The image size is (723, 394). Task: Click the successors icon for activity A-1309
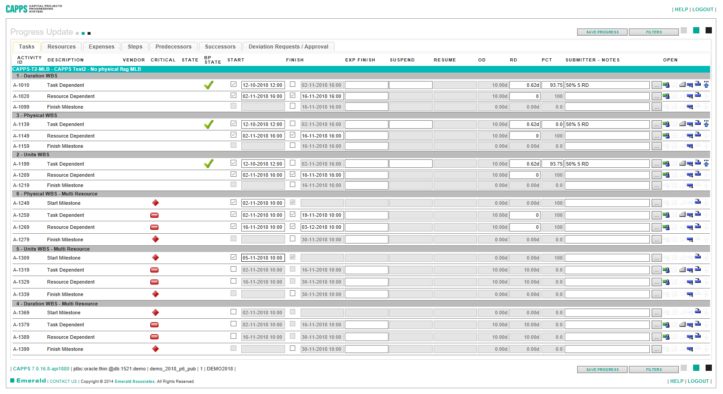(x=698, y=257)
